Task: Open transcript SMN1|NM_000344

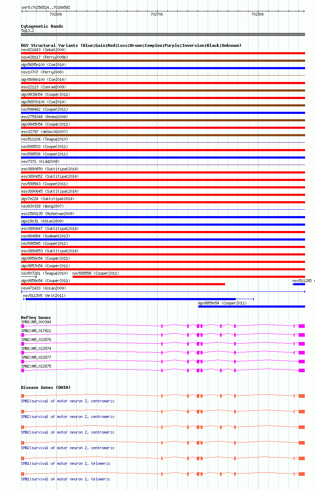Action: pos(36,322)
